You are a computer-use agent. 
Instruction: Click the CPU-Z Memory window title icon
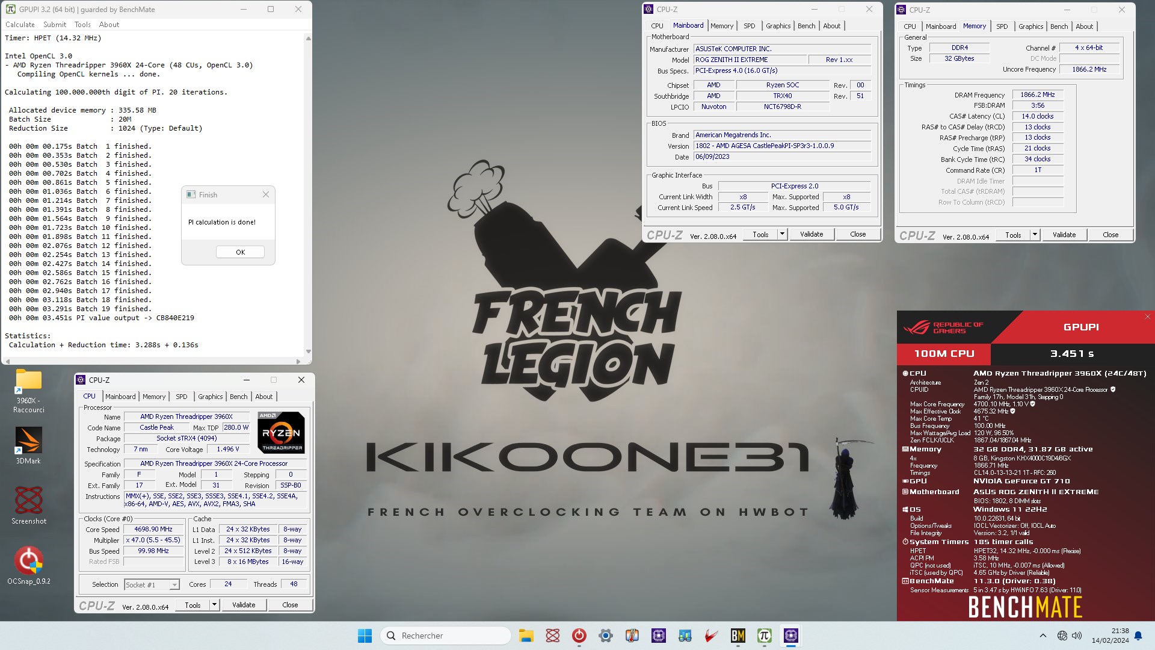(x=901, y=10)
